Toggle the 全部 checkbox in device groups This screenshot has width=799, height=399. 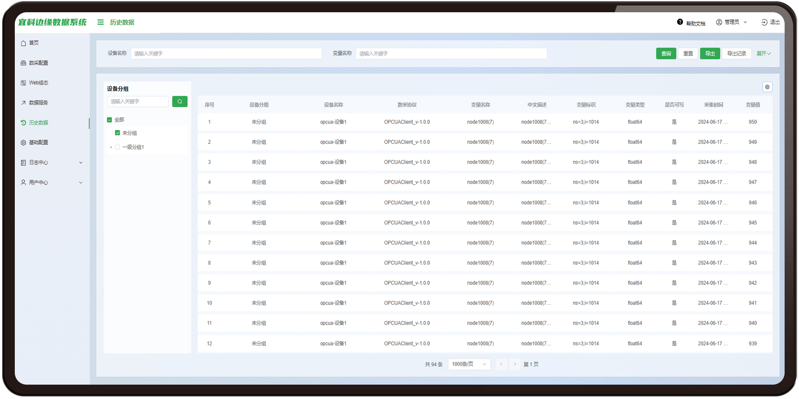[109, 120]
